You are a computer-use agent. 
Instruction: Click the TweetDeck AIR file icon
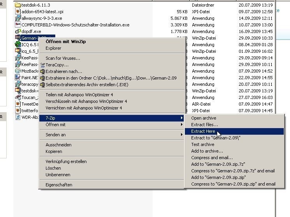pos(18,104)
